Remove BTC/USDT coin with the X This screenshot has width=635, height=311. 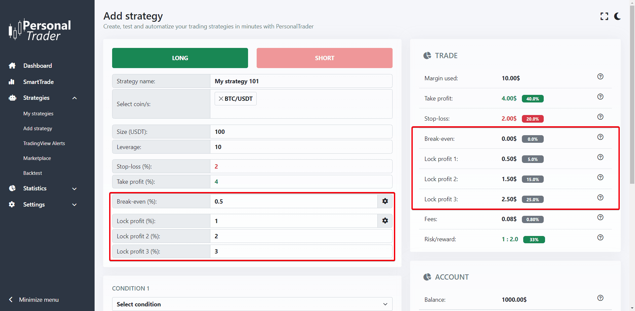[x=221, y=99]
